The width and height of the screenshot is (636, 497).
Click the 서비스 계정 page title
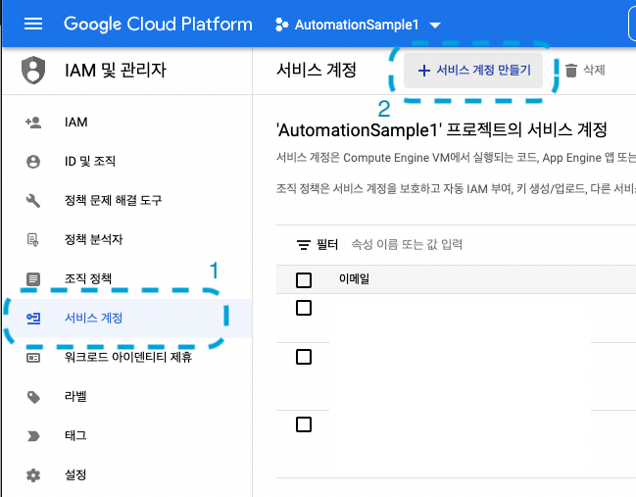click(x=317, y=71)
